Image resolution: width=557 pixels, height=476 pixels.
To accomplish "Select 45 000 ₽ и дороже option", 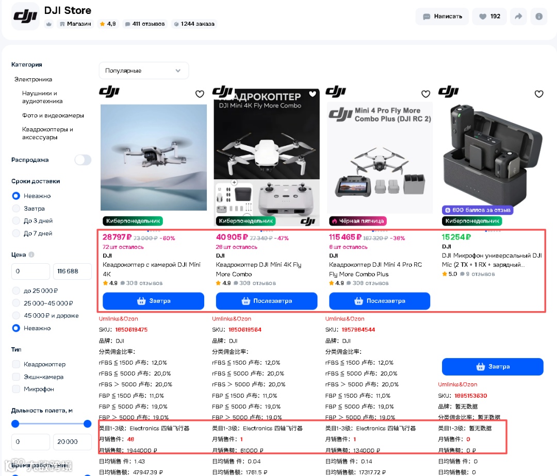I will point(16,315).
